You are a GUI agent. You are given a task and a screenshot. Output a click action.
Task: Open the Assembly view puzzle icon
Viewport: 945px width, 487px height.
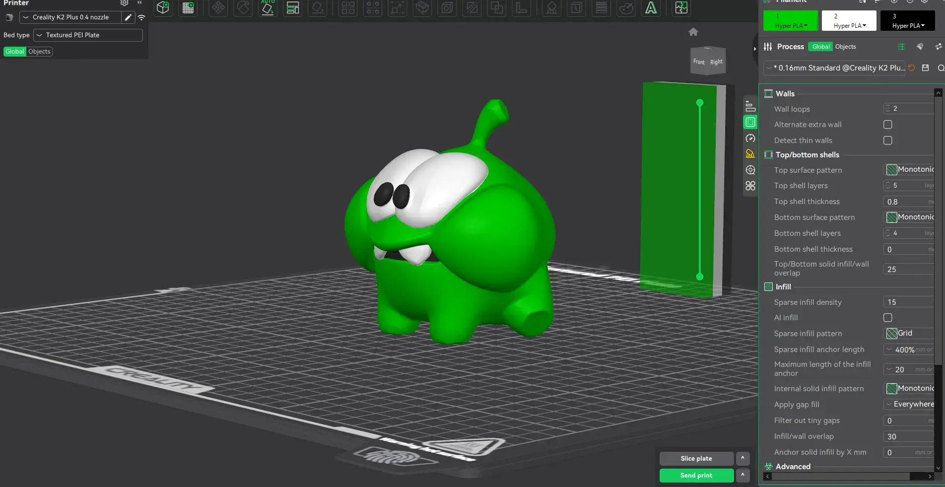coord(681,7)
